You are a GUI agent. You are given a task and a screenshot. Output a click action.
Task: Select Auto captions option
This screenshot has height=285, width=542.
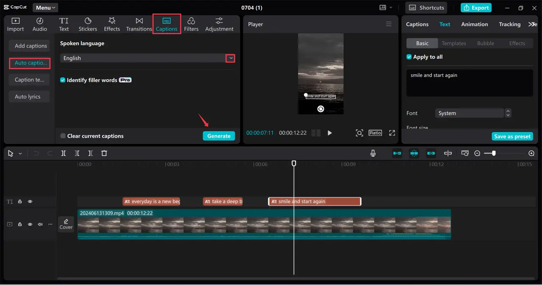click(30, 63)
